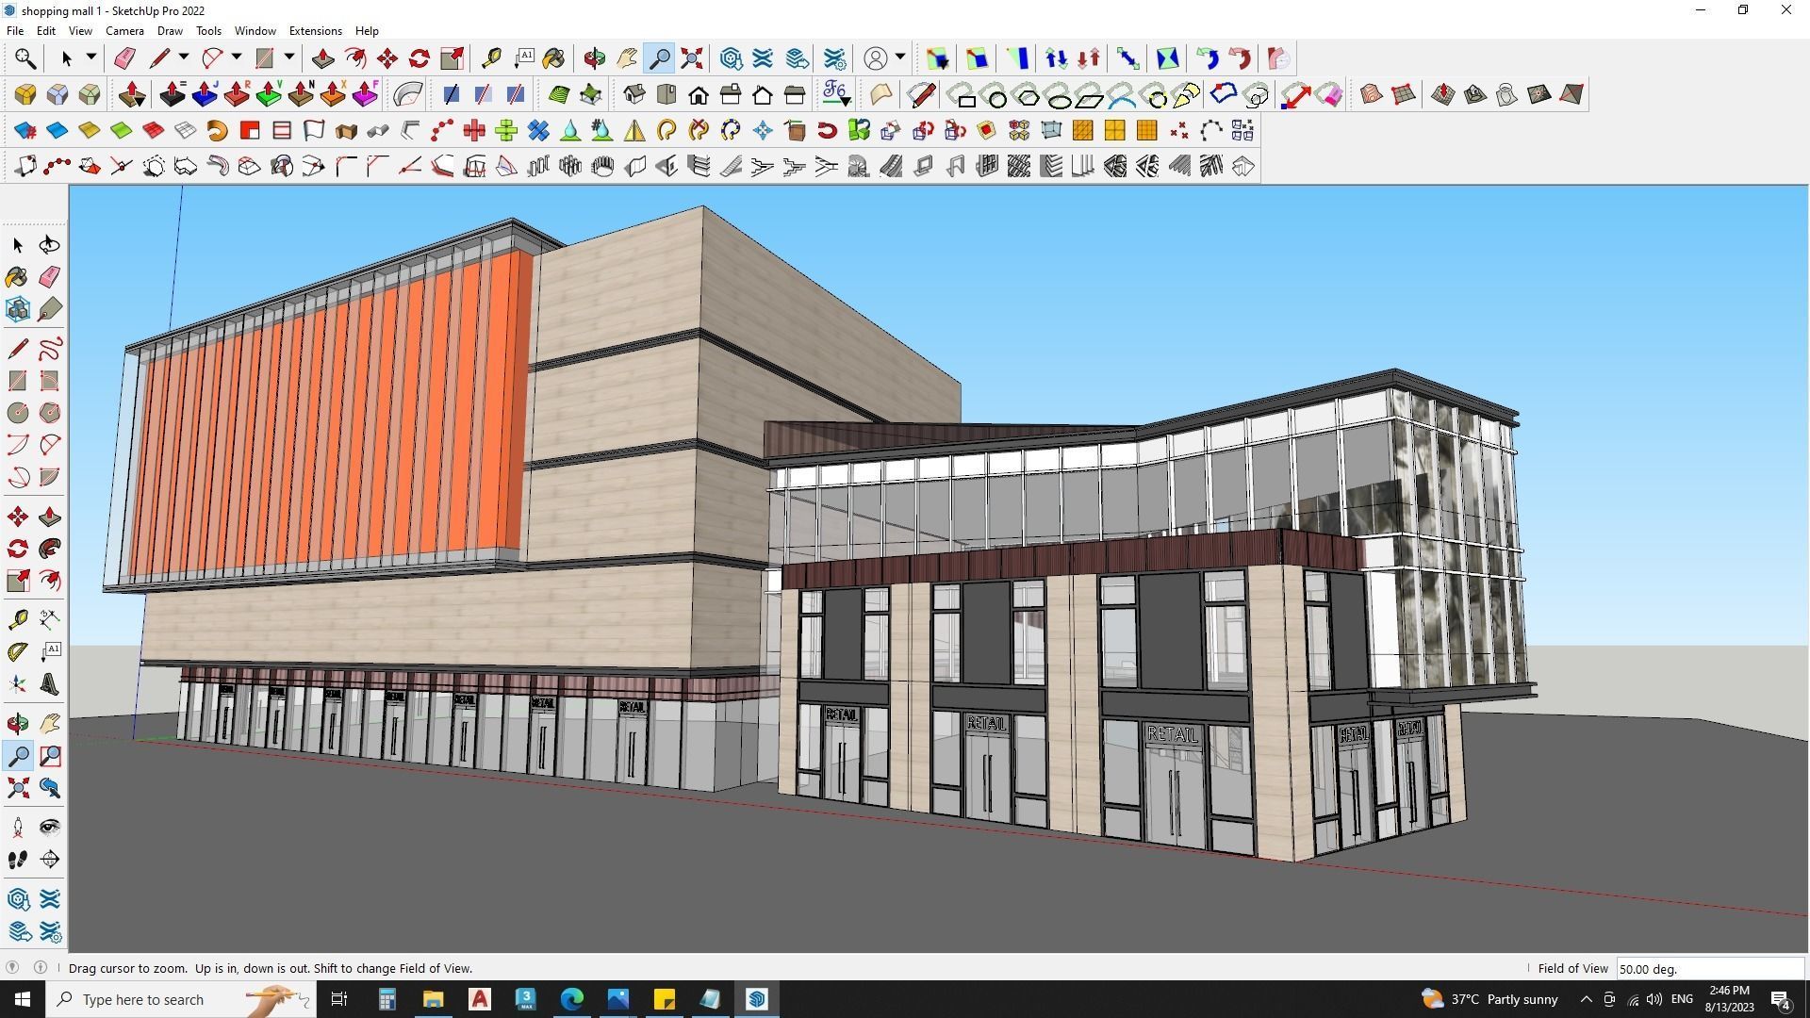Click the blue Joint Push Pull icon
The image size is (1810, 1018).
[x=205, y=94]
